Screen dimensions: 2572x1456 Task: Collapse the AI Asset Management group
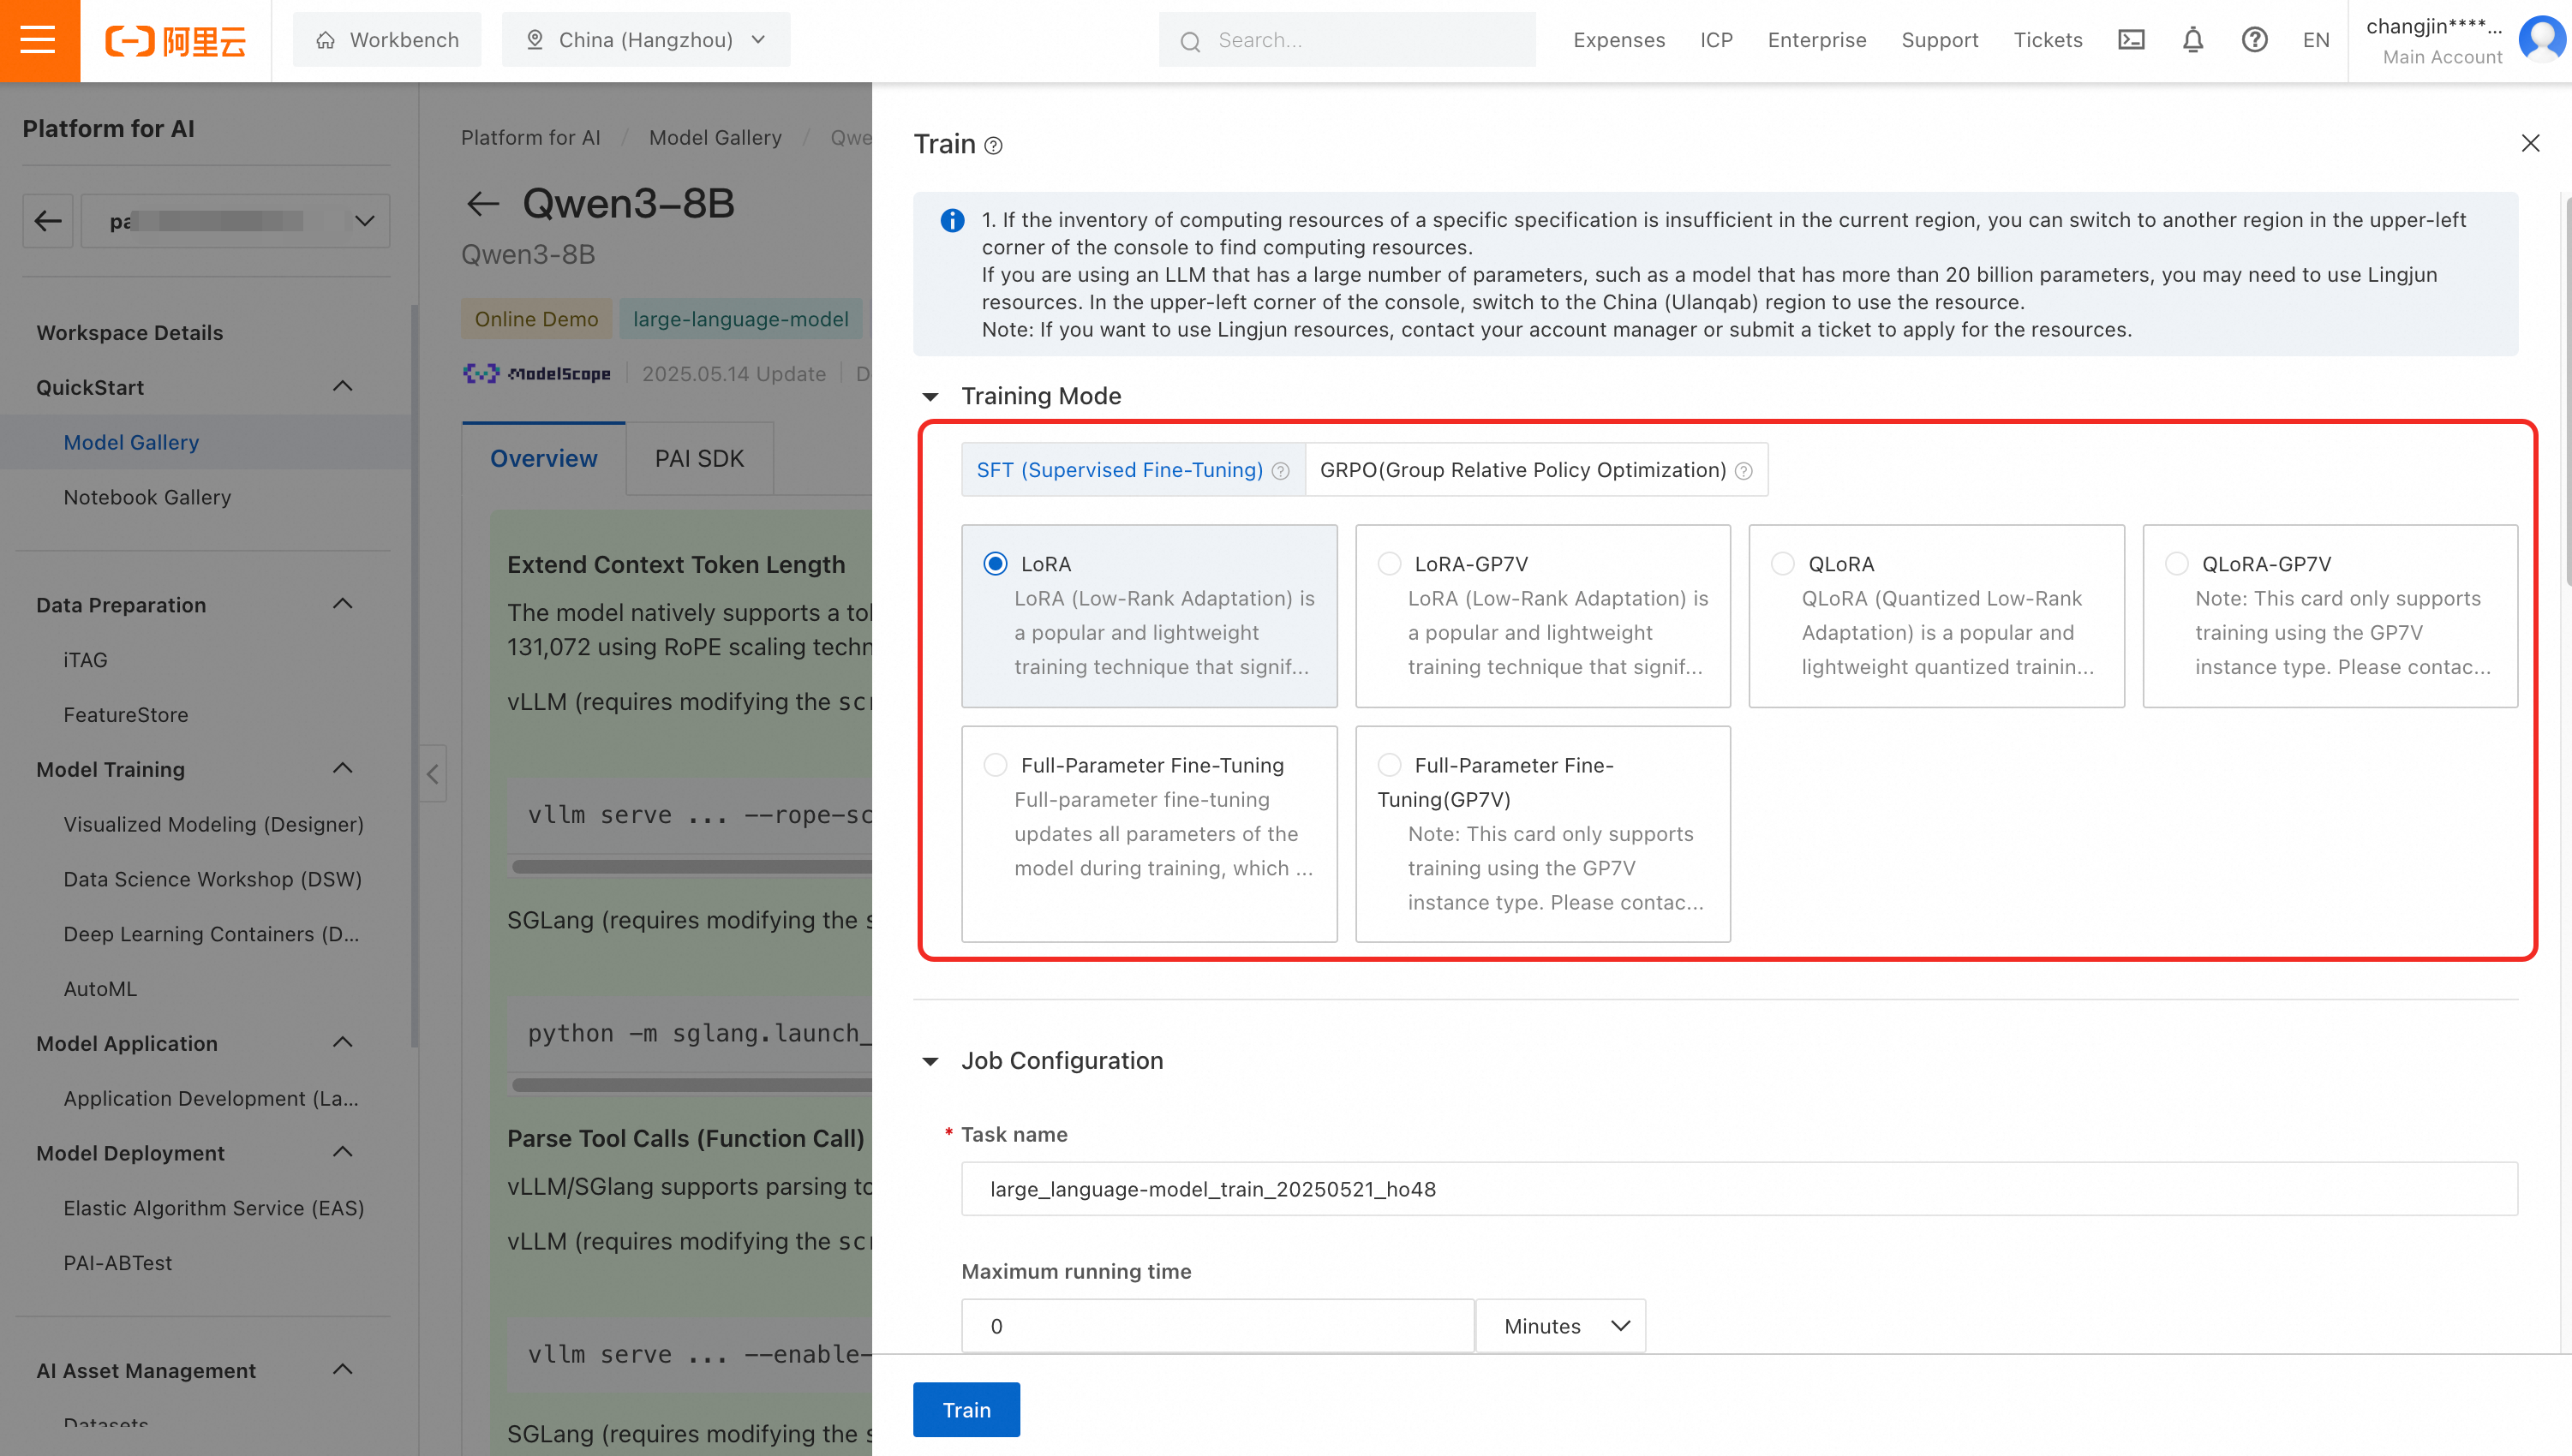[x=342, y=1370]
